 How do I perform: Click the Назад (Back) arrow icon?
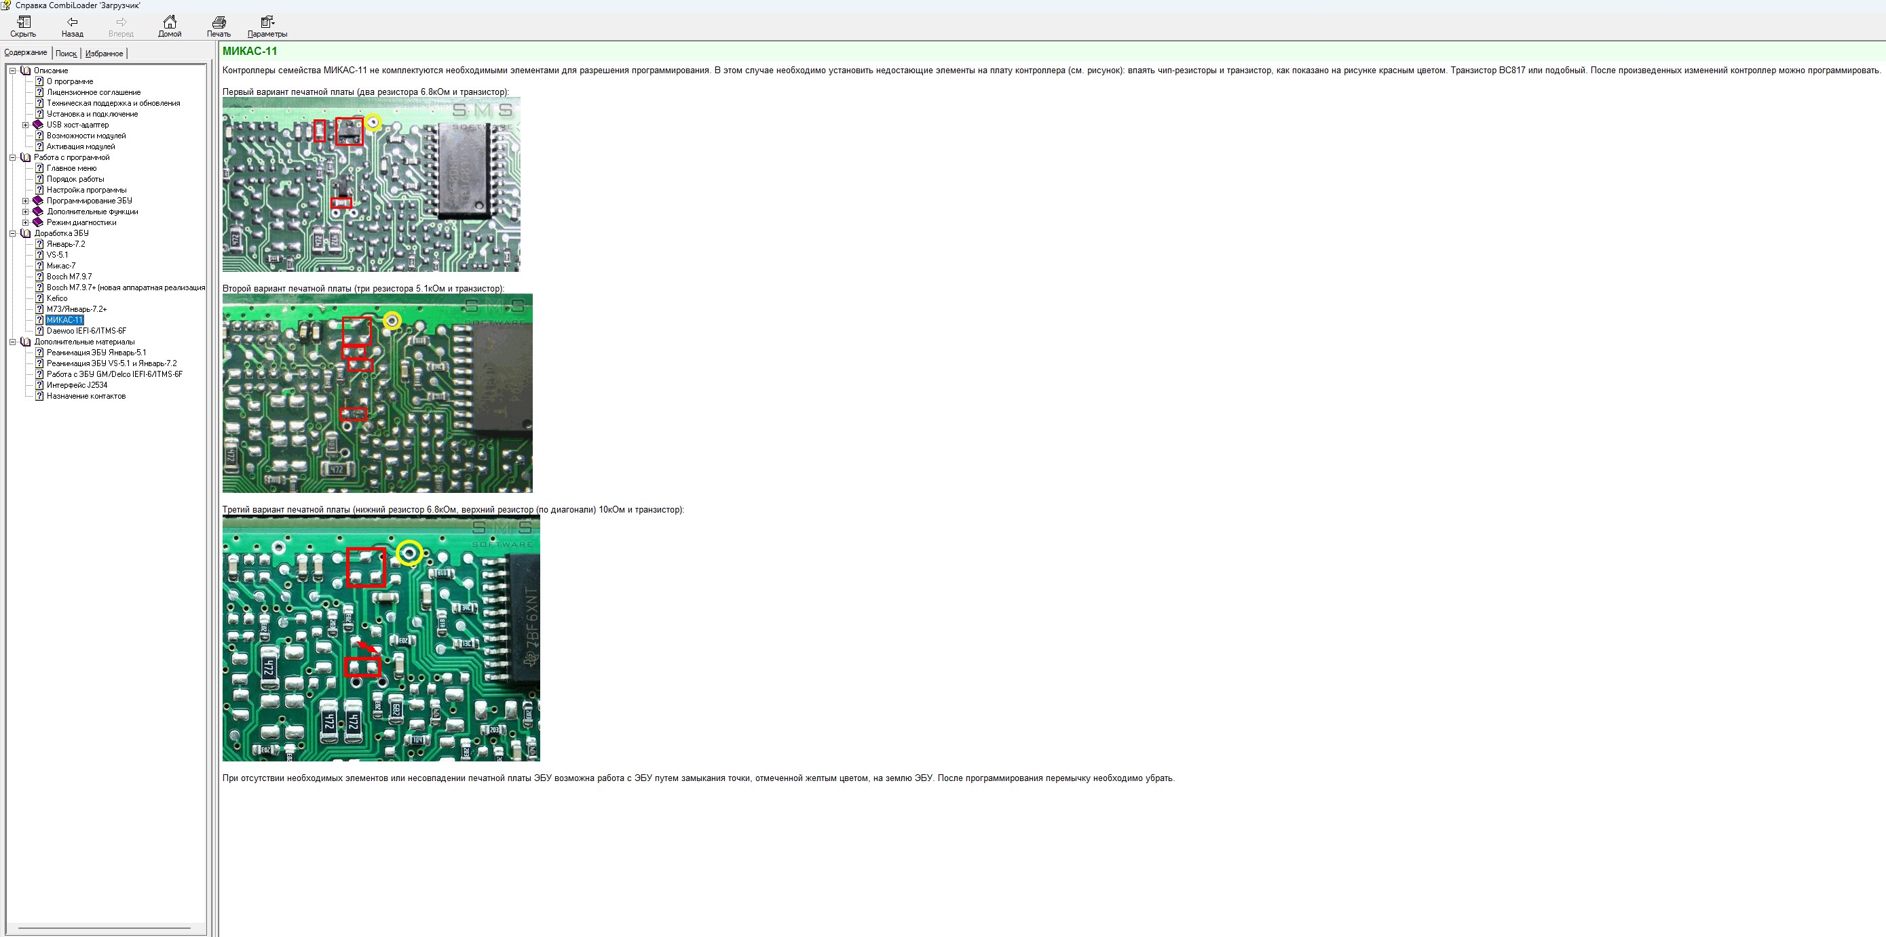pyautogui.click(x=73, y=22)
